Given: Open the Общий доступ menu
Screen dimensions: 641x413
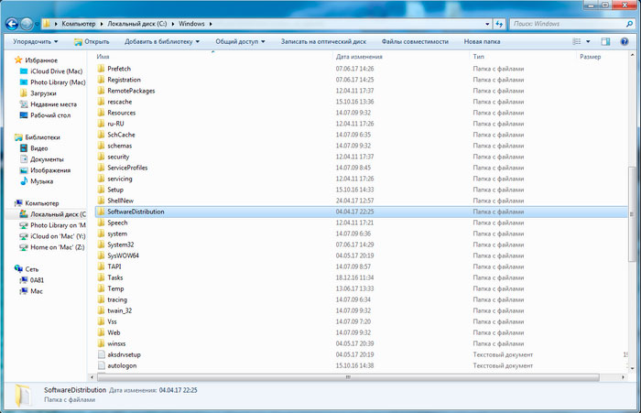Looking at the screenshot, I should click(240, 41).
